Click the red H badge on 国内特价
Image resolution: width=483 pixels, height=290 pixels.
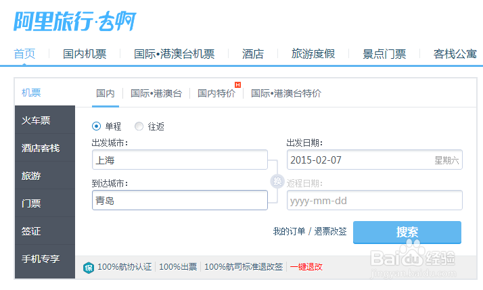click(238, 84)
